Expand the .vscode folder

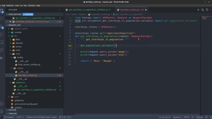click(x=18, y=32)
